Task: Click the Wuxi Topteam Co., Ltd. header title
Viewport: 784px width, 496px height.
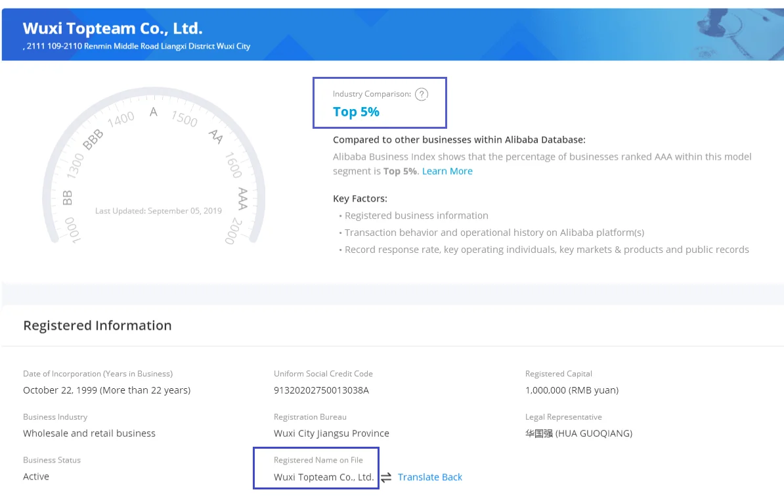Action: pyautogui.click(x=113, y=28)
